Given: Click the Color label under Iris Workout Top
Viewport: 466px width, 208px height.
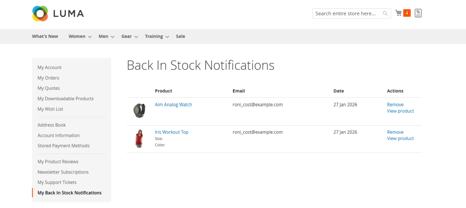Looking at the screenshot, I should 160,145.
